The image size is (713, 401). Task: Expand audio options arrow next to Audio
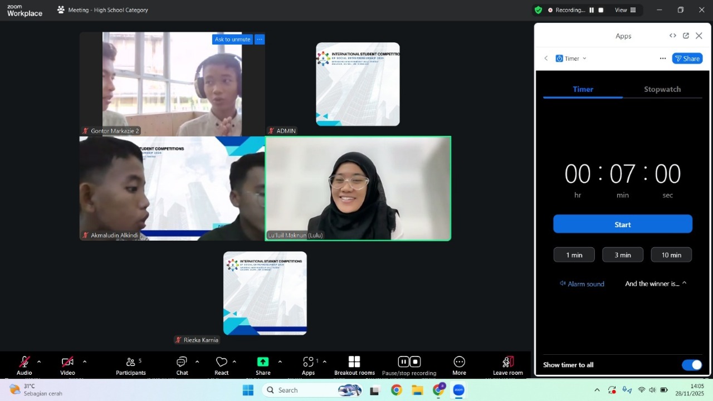click(39, 362)
